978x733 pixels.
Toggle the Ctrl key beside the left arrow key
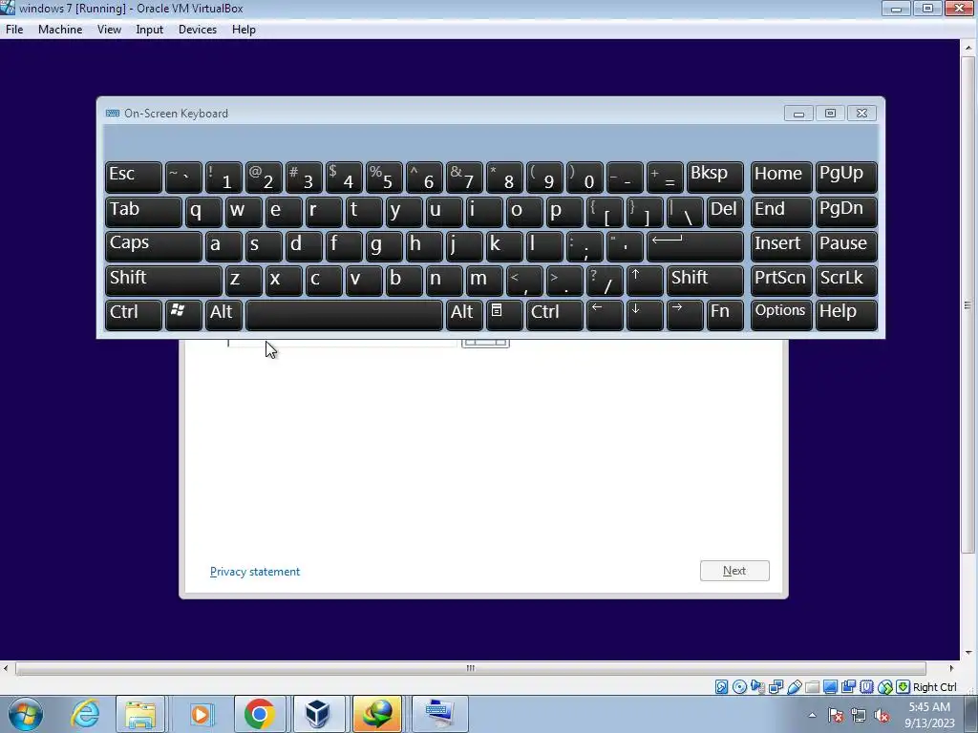click(555, 314)
